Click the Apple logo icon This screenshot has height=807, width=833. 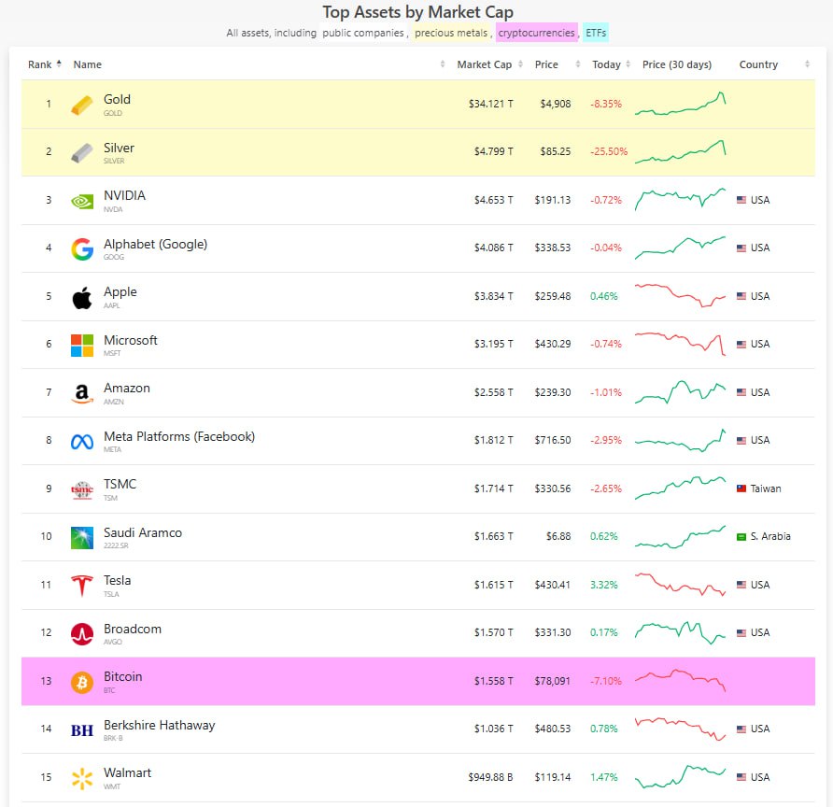(x=82, y=297)
